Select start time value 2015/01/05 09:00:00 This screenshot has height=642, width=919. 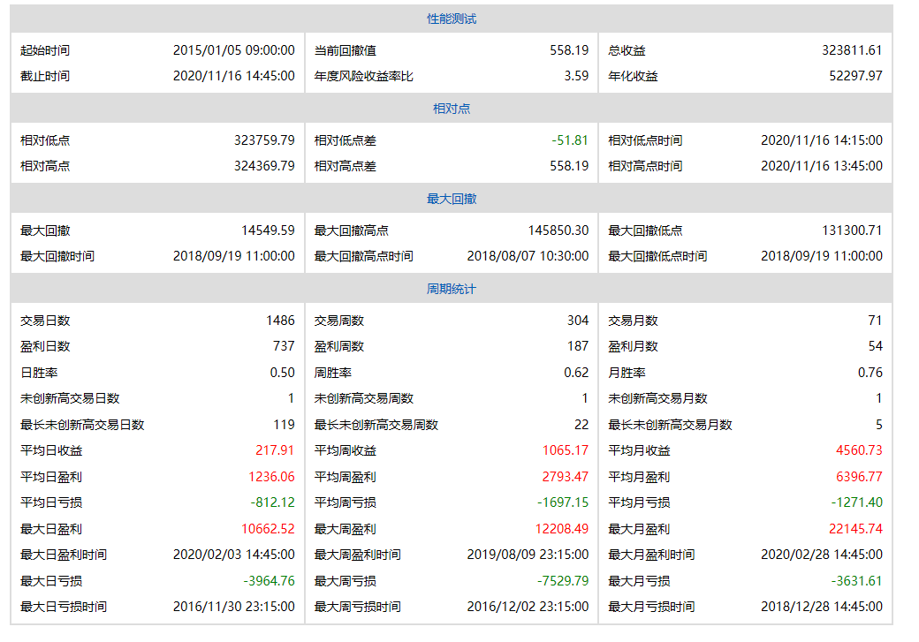pos(234,50)
